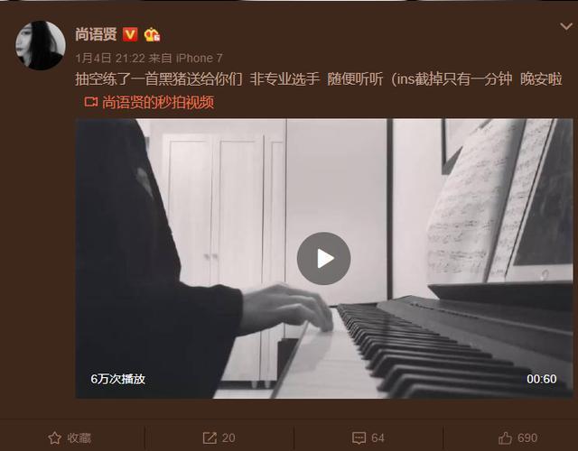Viewport: 578px width, 451px height.
Task: Open the 64 comments count
Action: point(378,437)
